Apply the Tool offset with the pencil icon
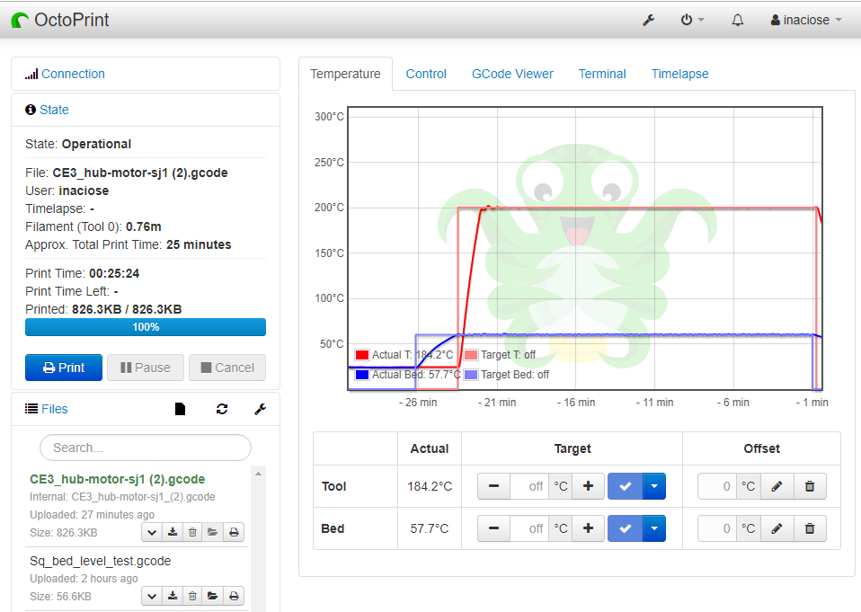Screen dimensions: 861x612 coord(777,486)
